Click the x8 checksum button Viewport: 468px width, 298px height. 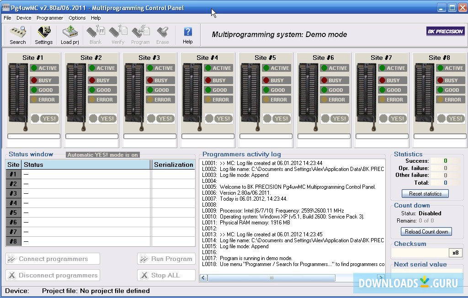(455, 253)
